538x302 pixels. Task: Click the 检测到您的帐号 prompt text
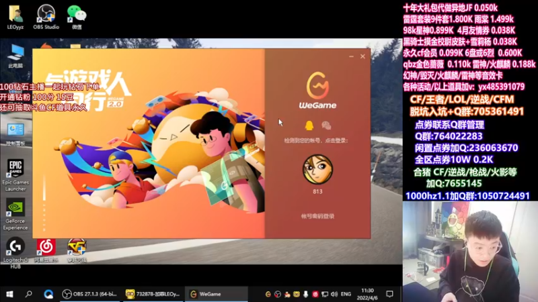click(x=316, y=140)
